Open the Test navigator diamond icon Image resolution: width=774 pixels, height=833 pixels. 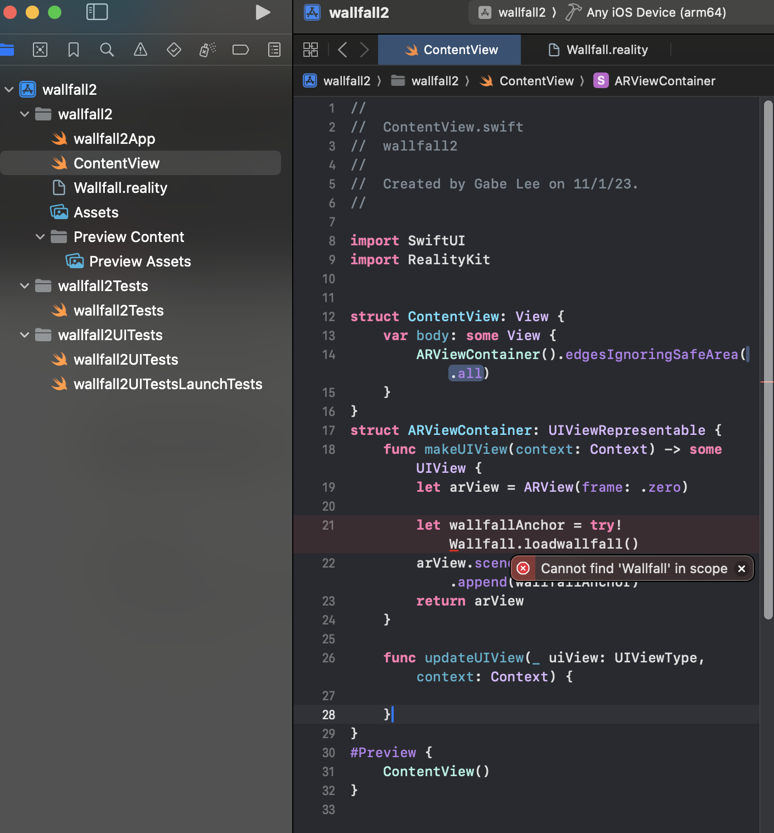pos(173,50)
